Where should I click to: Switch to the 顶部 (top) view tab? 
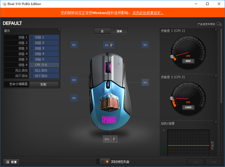pos(119,31)
